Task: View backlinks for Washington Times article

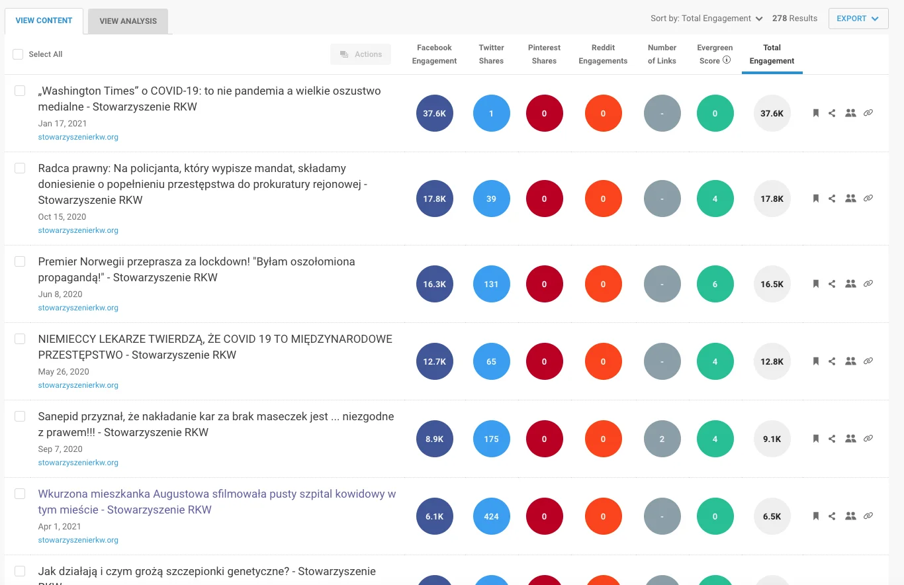Action: pos(868,113)
